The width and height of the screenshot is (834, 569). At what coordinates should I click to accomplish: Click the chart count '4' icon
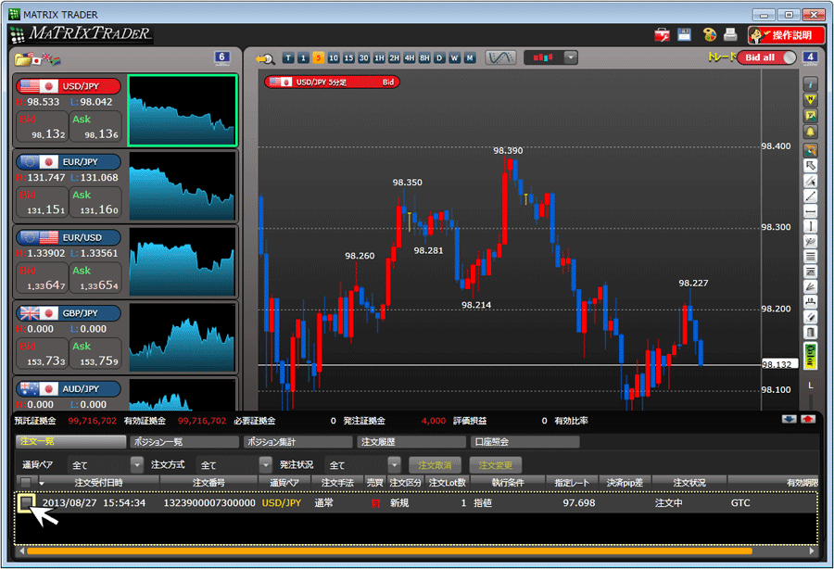click(810, 57)
